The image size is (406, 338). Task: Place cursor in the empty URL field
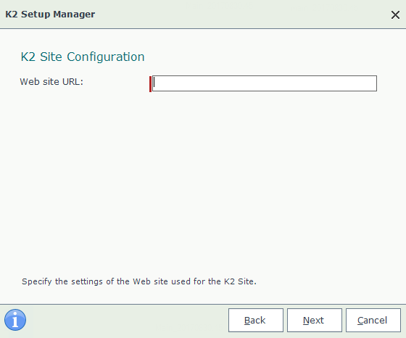[x=265, y=83]
